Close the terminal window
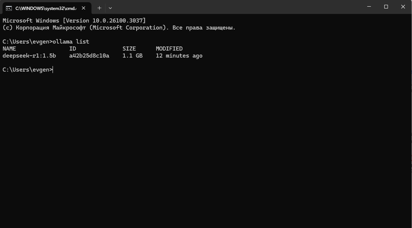412x228 pixels. [x=403, y=7]
